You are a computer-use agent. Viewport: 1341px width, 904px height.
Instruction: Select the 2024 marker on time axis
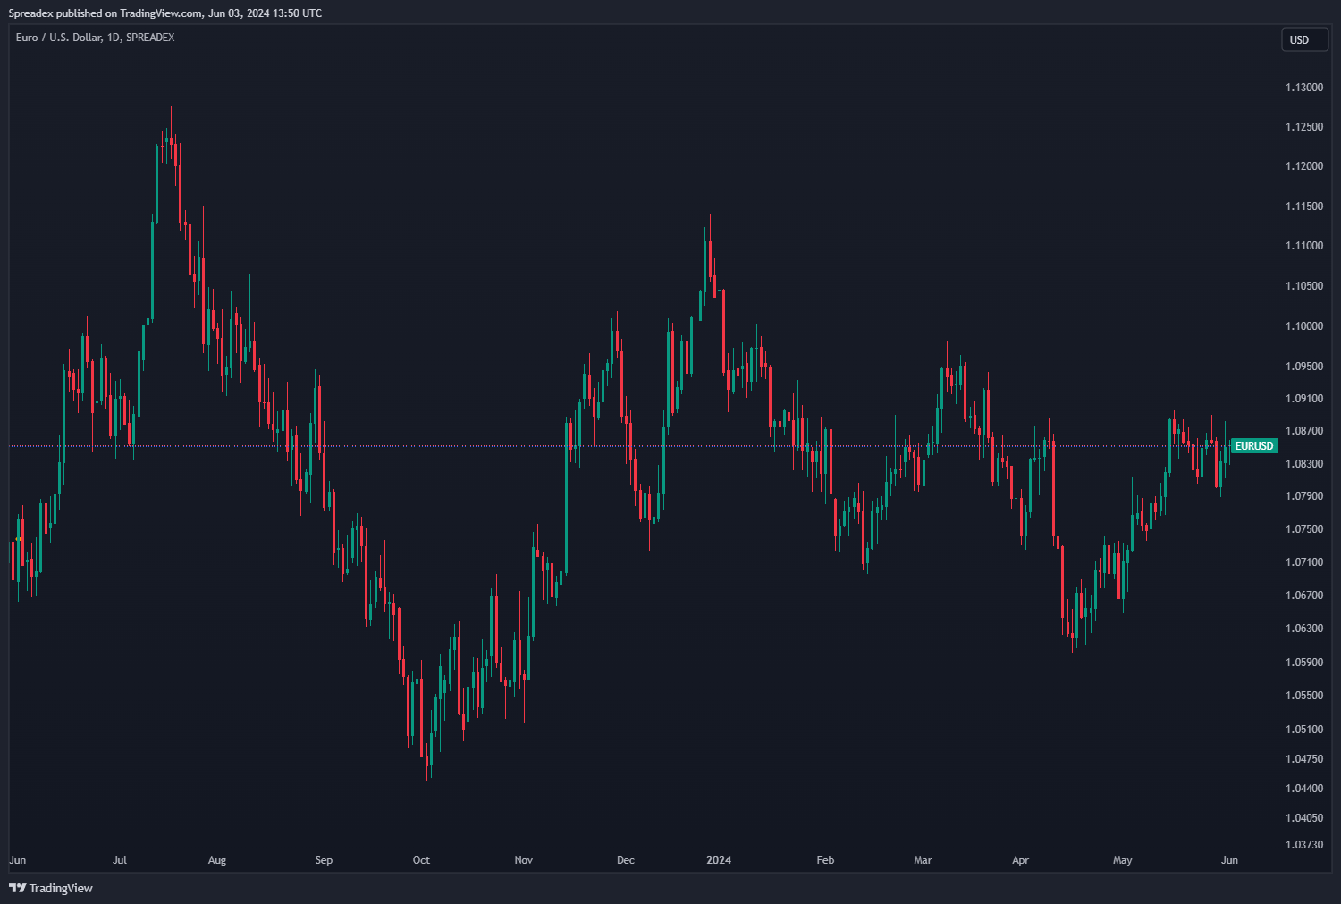tap(719, 860)
